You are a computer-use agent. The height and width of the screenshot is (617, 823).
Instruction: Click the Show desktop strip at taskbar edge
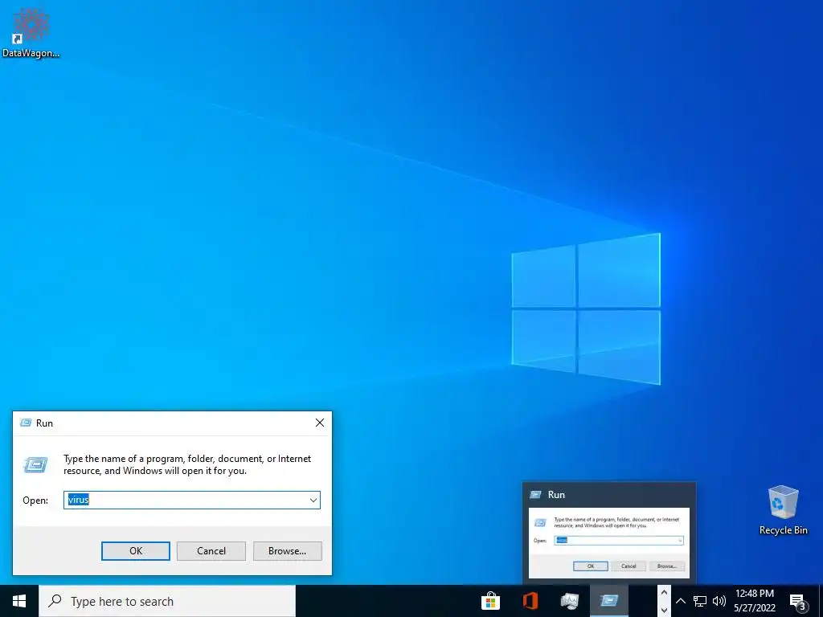(x=821, y=601)
